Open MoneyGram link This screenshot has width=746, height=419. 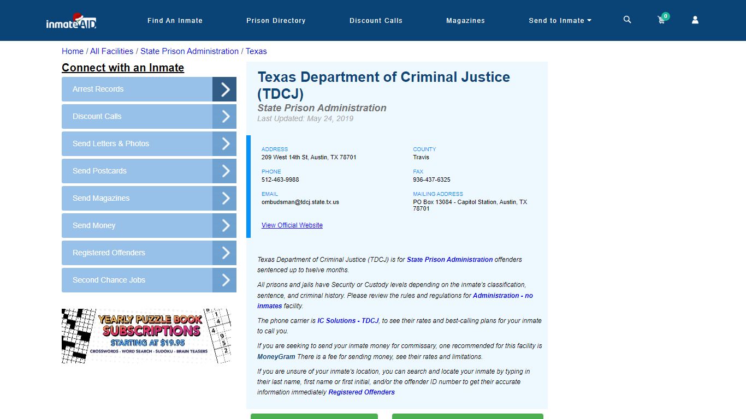click(x=276, y=357)
